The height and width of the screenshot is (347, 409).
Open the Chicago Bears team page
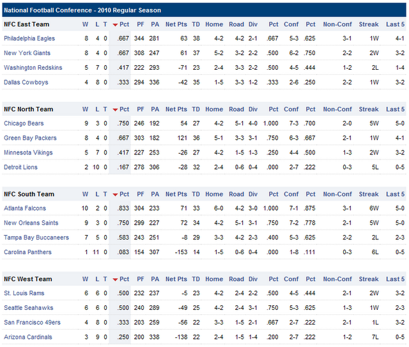pos(24,124)
